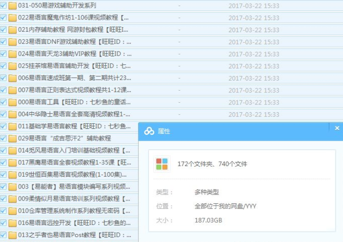Viewport: 343px width, 242px height.
Task: Open folder 007易语言正则表达式视频教程
Action: 74,90
